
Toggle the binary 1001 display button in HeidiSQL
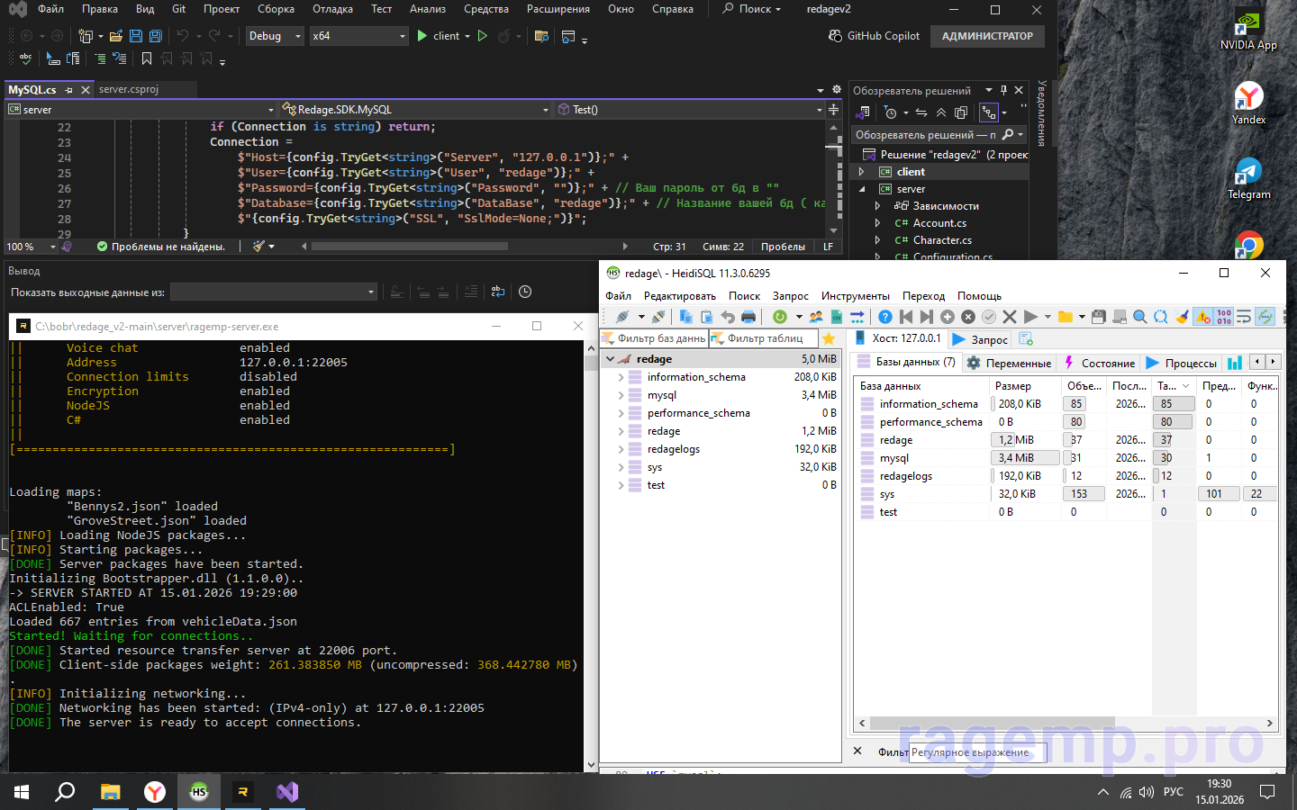(x=1223, y=317)
